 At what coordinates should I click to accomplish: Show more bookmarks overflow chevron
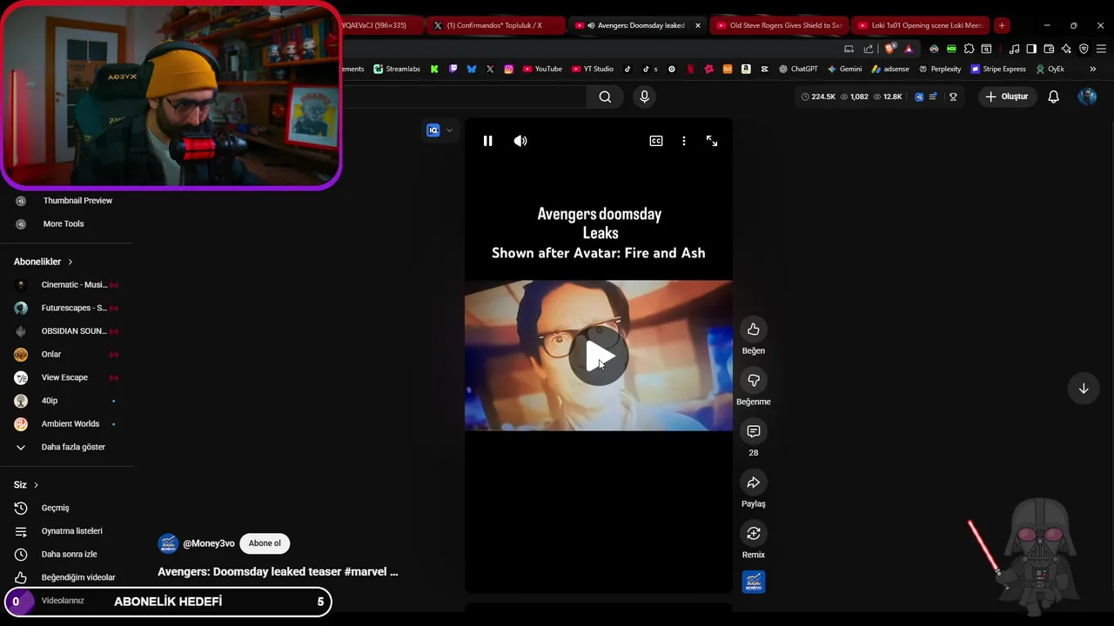click(1092, 69)
